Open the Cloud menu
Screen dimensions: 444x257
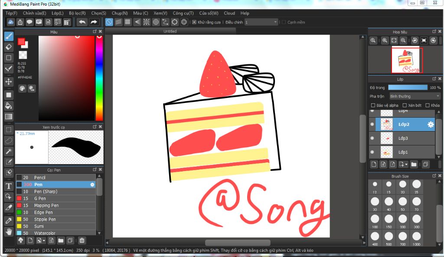click(229, 13)
